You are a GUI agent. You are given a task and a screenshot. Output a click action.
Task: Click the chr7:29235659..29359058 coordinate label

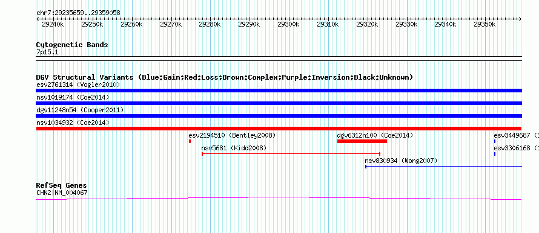point(78,13)
